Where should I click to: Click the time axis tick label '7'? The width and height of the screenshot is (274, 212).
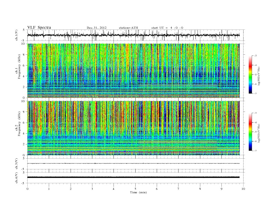[179, 189]
